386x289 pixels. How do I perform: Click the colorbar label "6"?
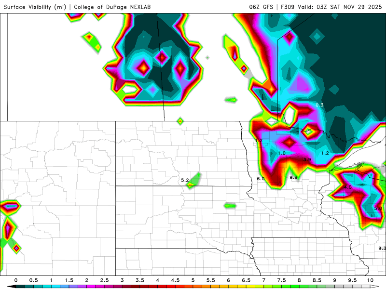point(228,280)
